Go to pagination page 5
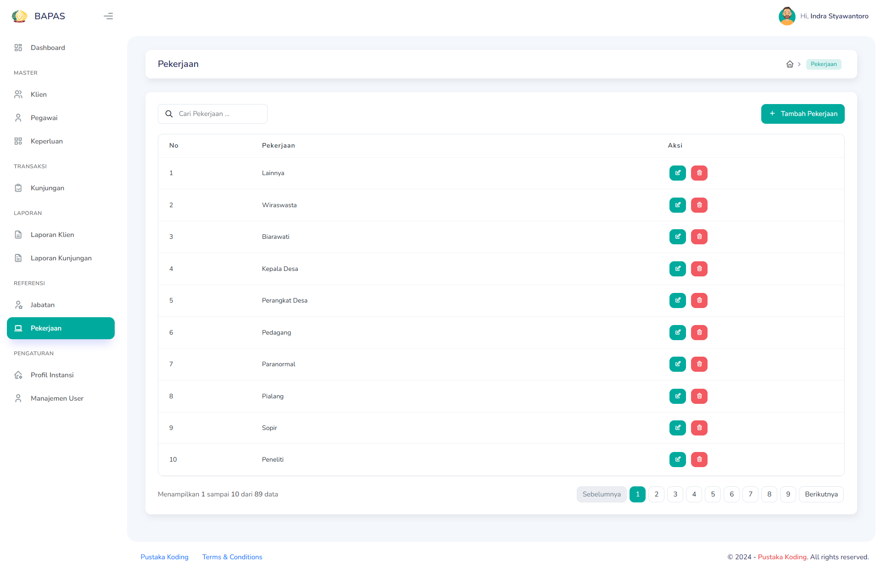Viewport: 881px width, 573px height. [x=713, y=494]
